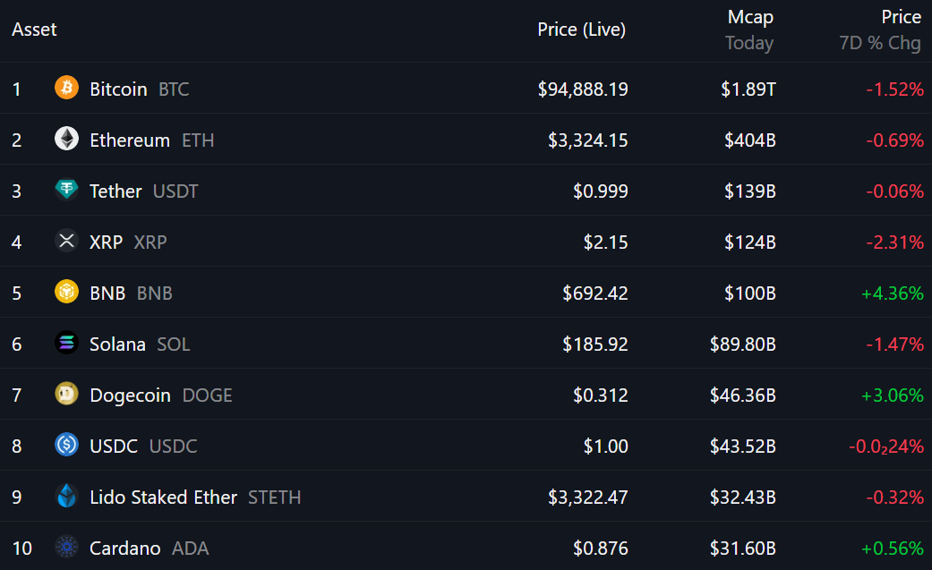The height and width of the screenshot is (570, 932).
Task: Open the Bitcoin asset name link
Action: [118, 89]
